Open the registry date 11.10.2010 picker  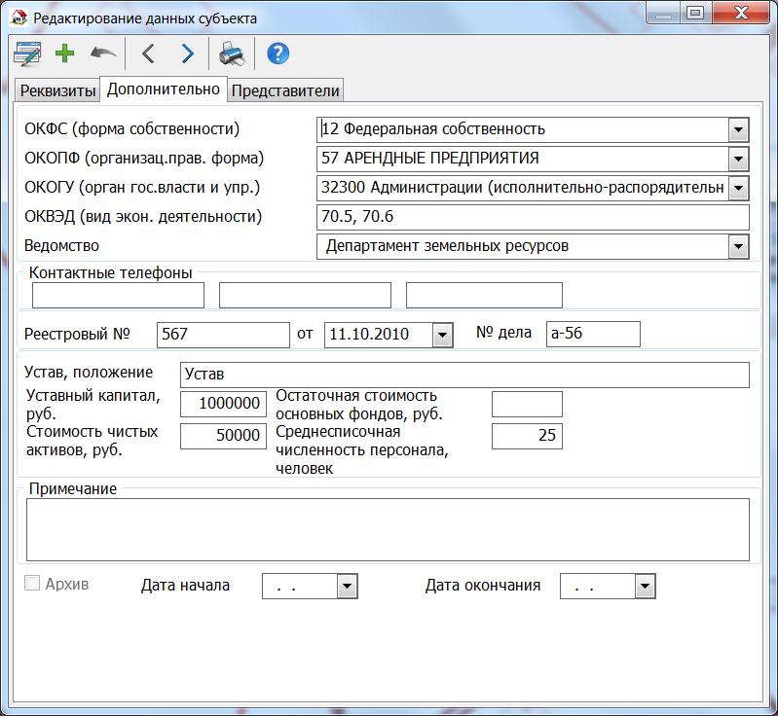[443, 336]
